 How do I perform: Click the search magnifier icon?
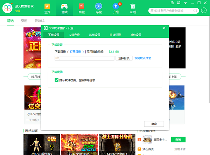click(195, 10)
